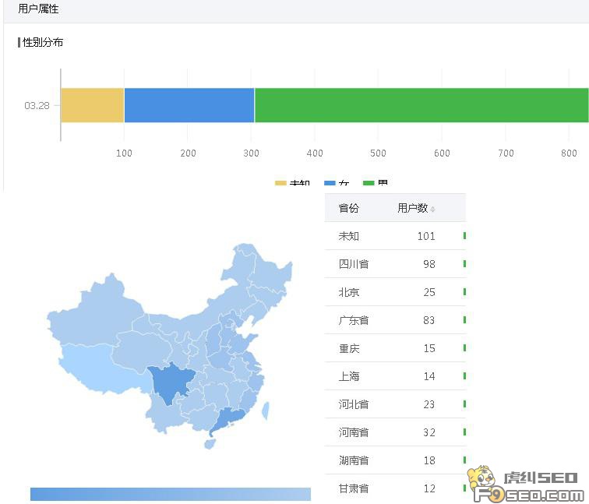Click the 河北省 table row

tap(395, 404)
